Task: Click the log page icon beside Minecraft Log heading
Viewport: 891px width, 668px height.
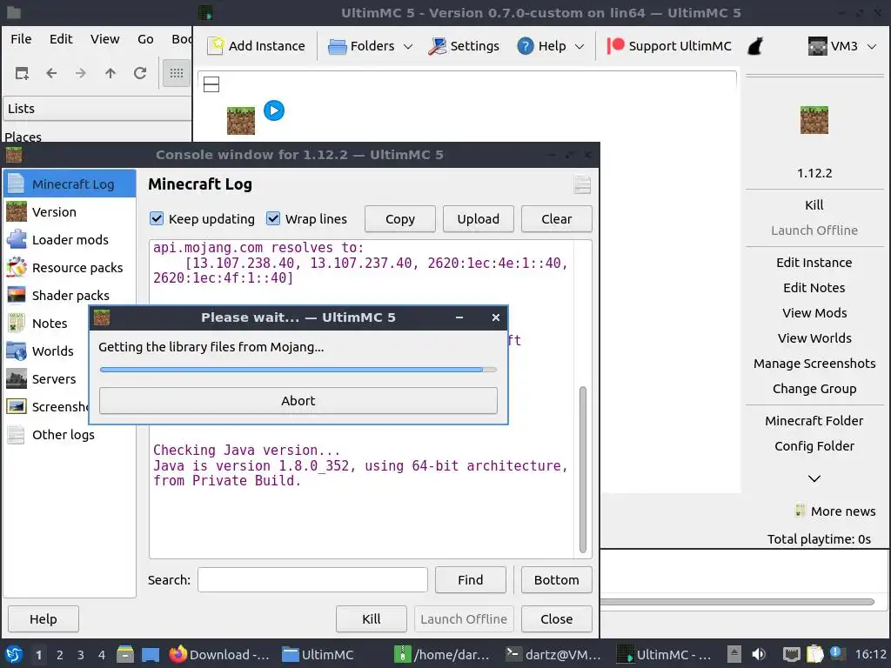Action: (x=582, y=184)
